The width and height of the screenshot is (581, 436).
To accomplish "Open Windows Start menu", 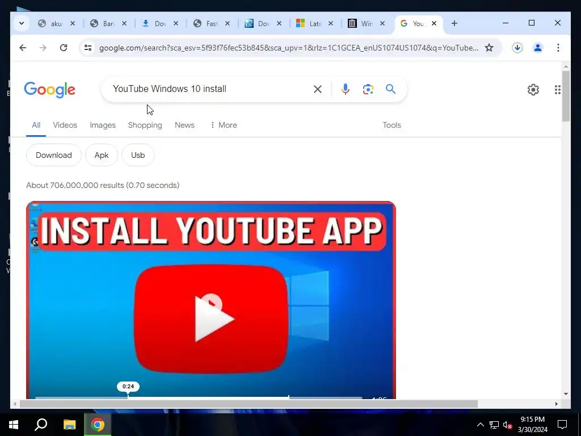I will (14, 425).
